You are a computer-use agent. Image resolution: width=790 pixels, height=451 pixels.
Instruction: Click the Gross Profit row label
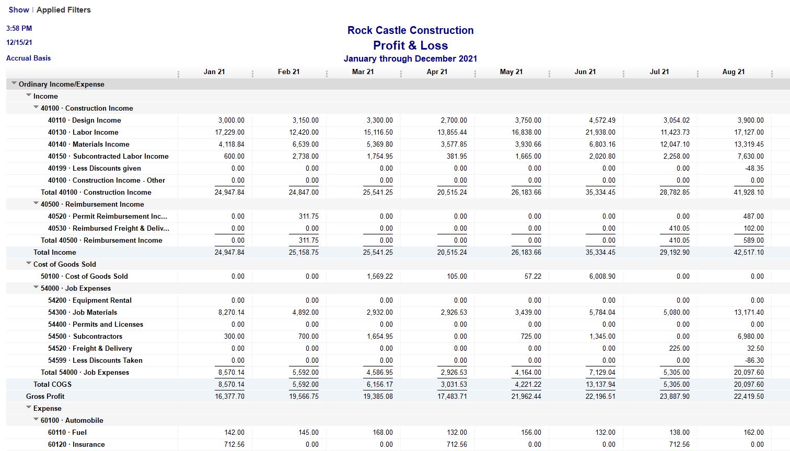click(x=45, y=396)
